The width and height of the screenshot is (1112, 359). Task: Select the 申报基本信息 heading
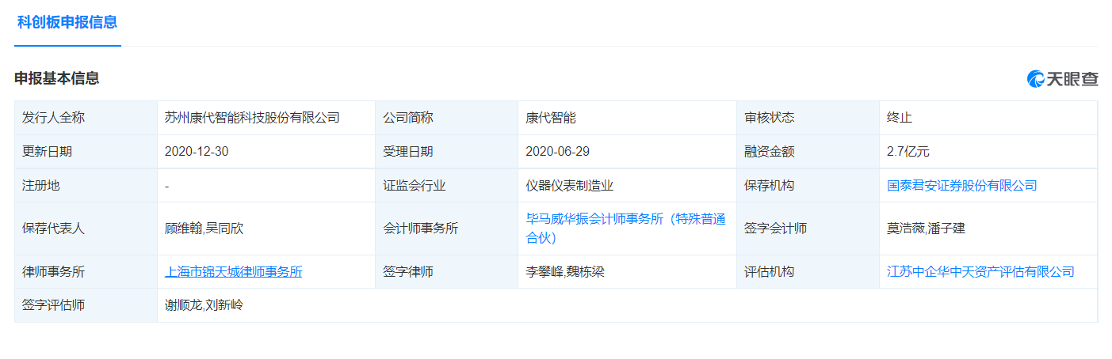(57, 78)
